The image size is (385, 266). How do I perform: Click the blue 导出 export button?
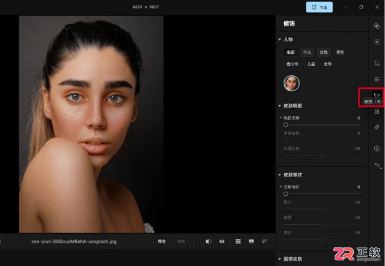[319, 7]
